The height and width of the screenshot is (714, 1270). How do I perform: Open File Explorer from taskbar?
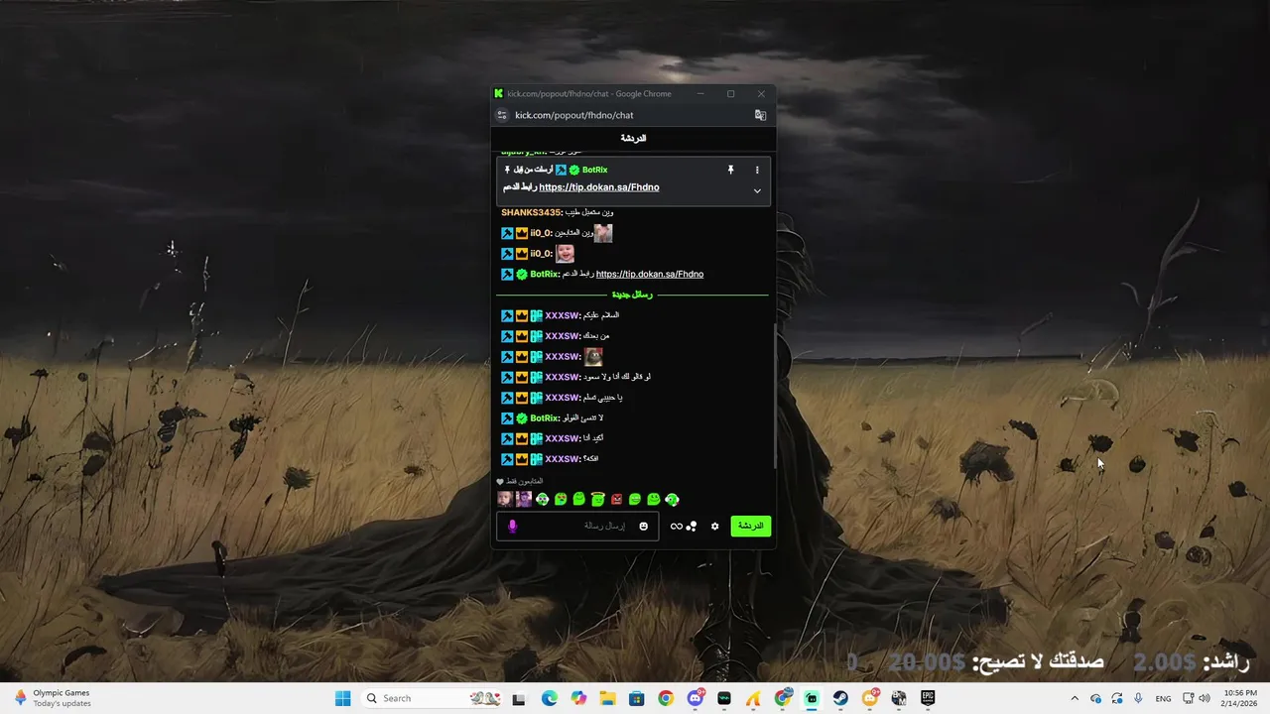[607, 698]
